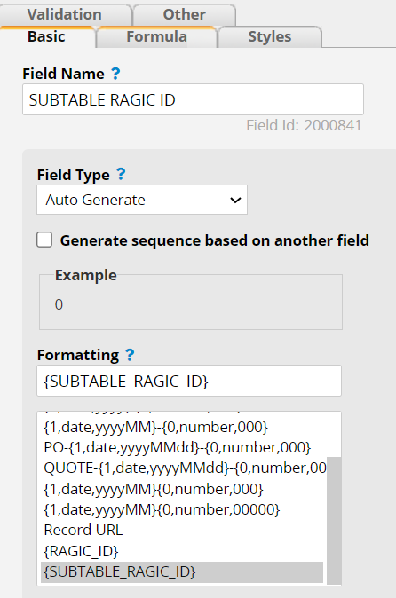
Task: Select the Basic tab
Action: click(46, 37)
